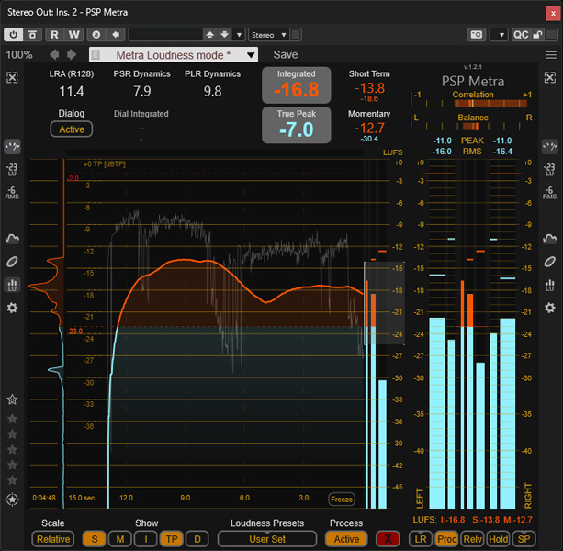Click the R read automation button
The height and width of the screenshot is (551, 563).
(54, 35)
